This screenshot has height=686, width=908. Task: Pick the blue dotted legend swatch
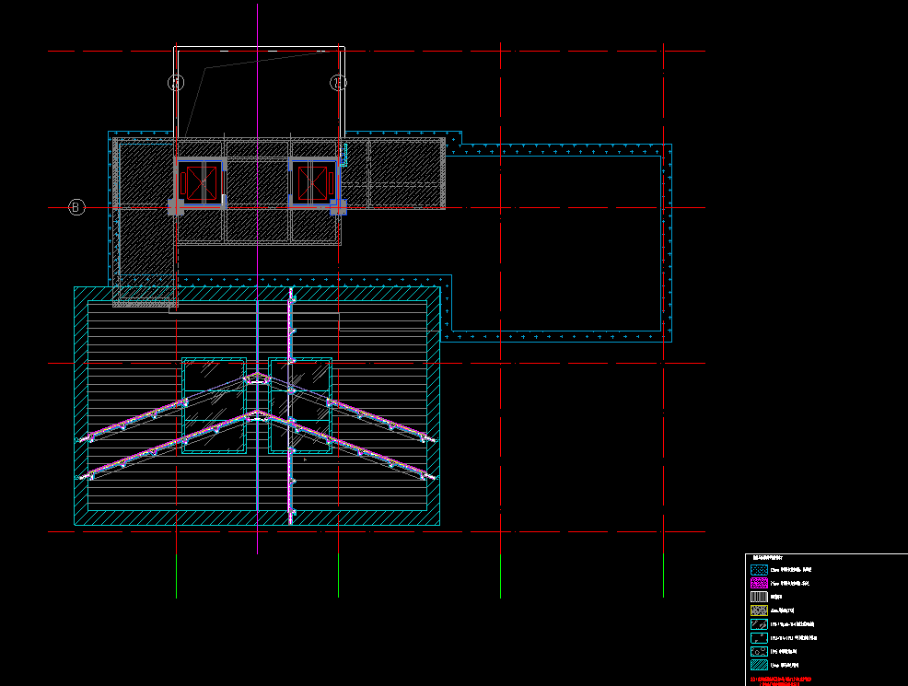pos(759,570)
